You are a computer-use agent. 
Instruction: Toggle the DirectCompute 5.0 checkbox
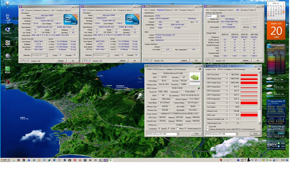point(185,128)
